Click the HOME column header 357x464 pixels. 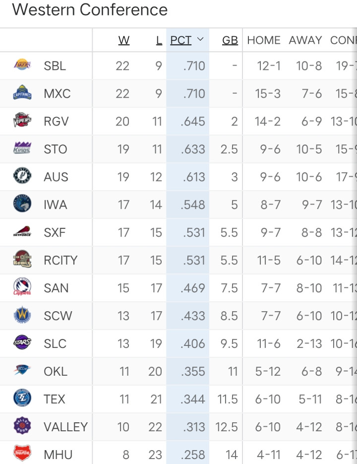(264, 40)
